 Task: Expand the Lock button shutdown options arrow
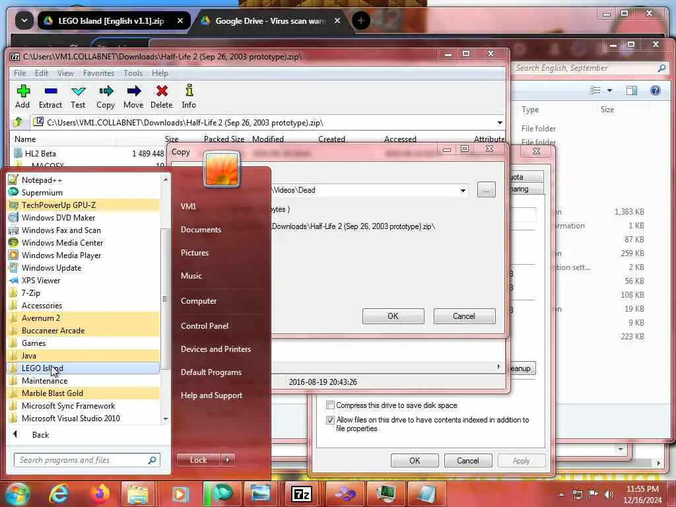[228, 460]
